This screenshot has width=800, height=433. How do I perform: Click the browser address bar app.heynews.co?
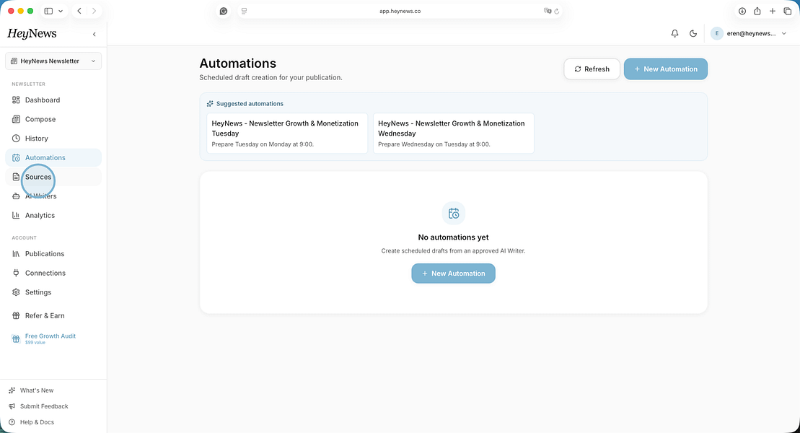click(400, 11)
